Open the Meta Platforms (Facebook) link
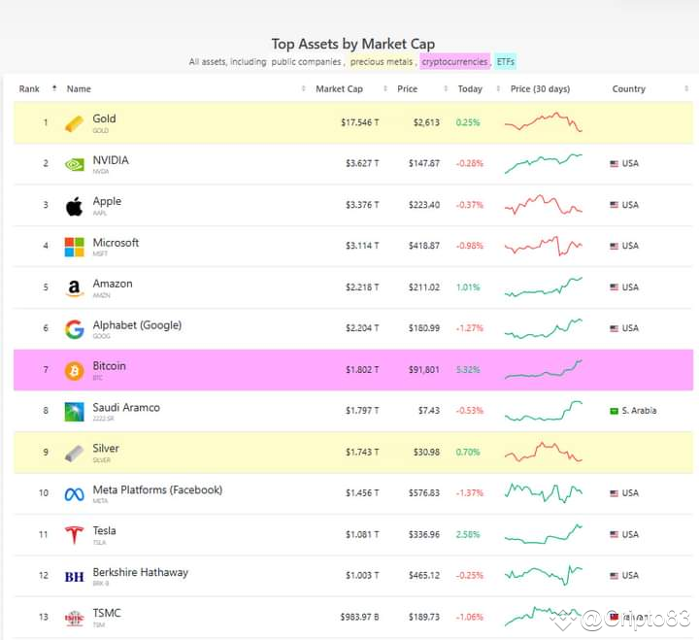 tap(157, 489)
